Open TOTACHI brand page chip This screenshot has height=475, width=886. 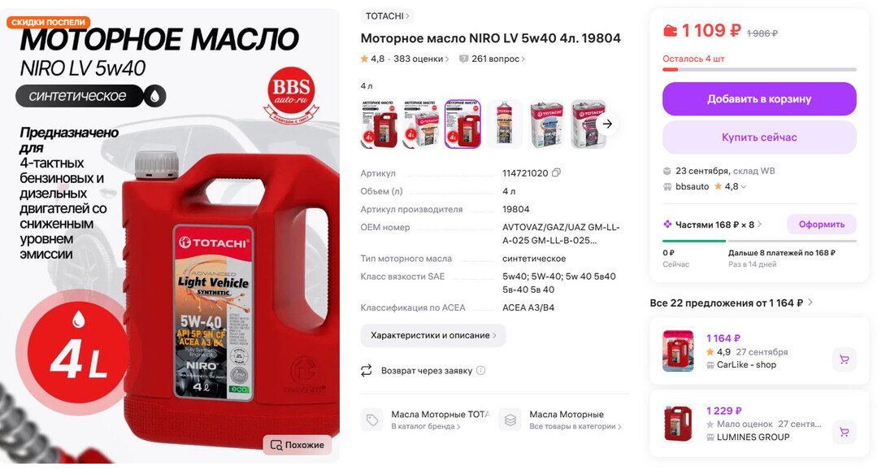387,15
